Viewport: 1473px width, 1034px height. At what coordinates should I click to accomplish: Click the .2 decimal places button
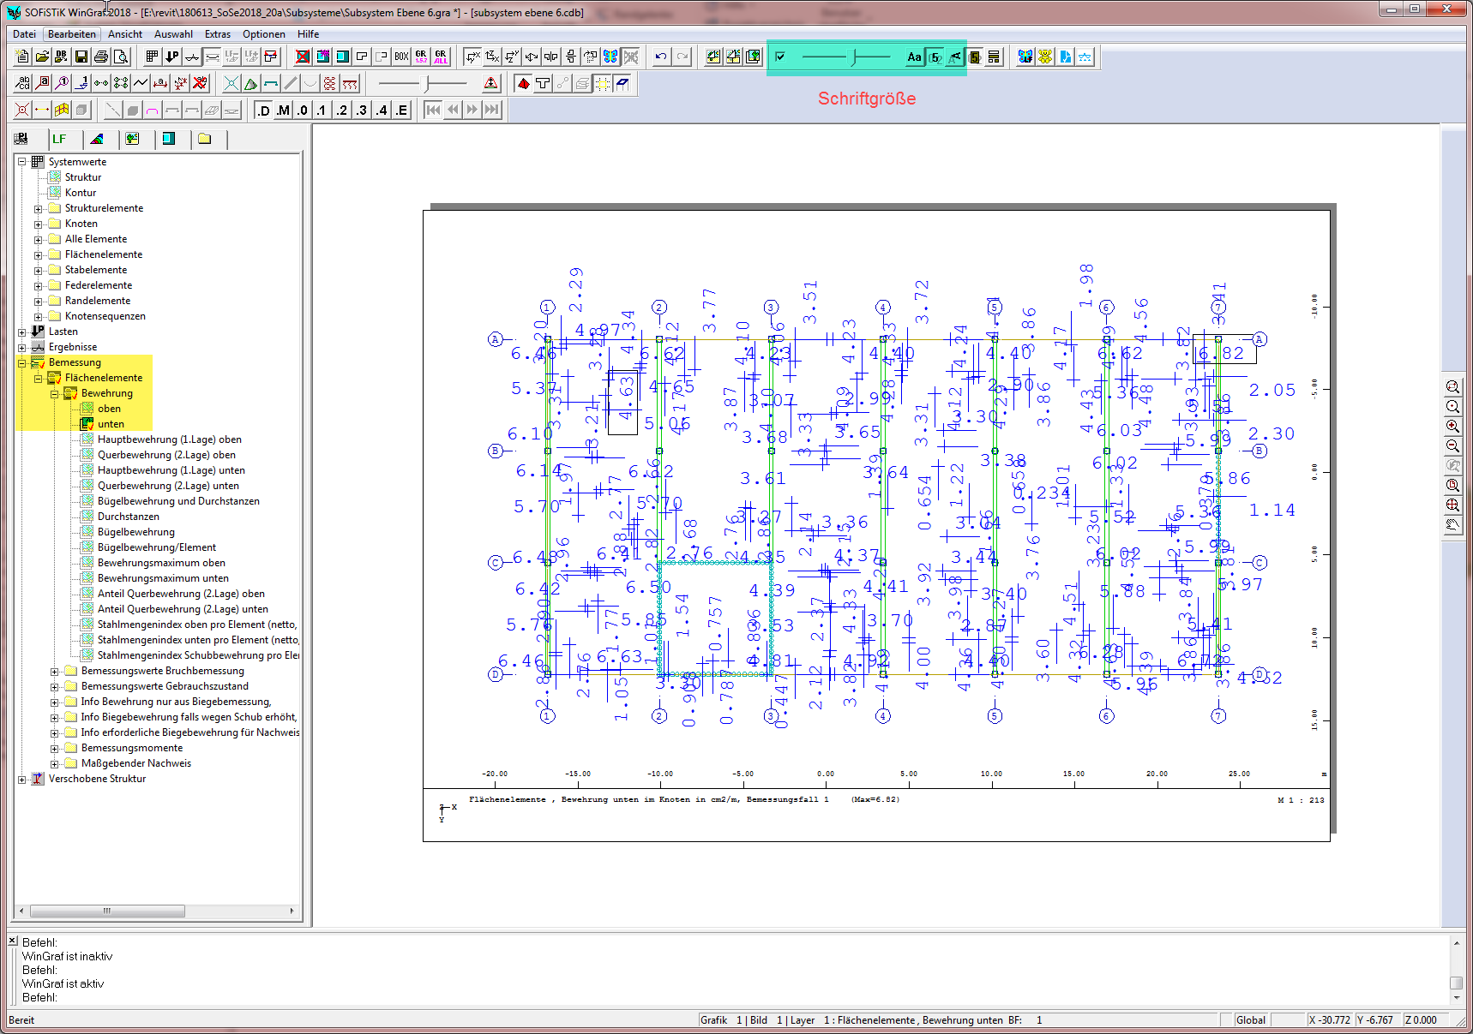point(342,111)
